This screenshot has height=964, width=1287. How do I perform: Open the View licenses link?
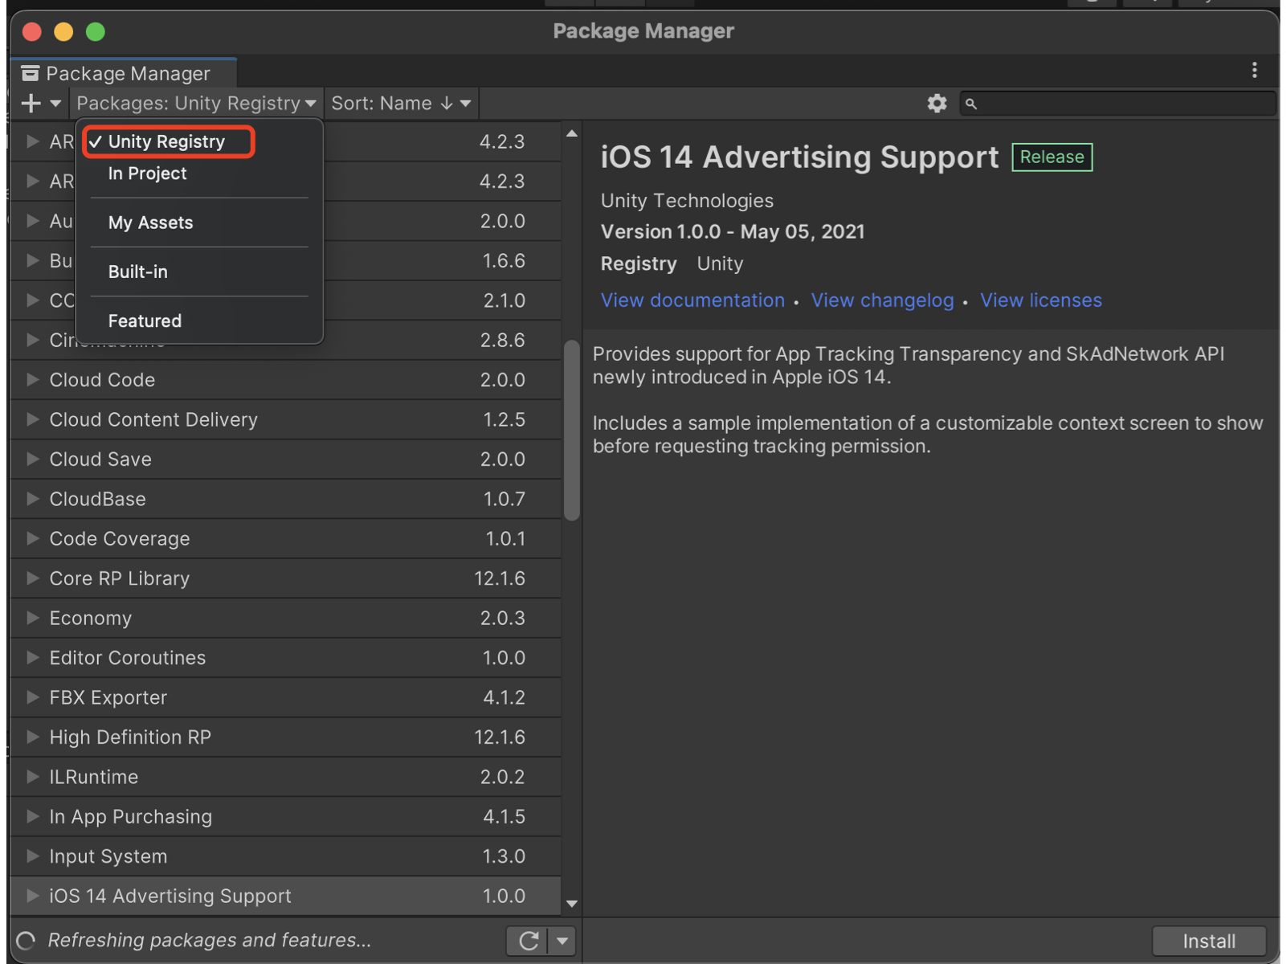click(1040, 300)
